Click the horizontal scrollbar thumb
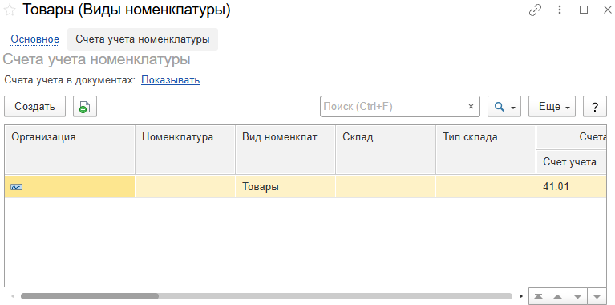615x305 pixels. click(90, 296)
